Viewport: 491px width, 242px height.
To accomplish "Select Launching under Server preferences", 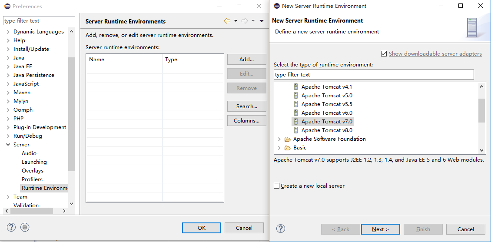I will [x=34, y=162].
